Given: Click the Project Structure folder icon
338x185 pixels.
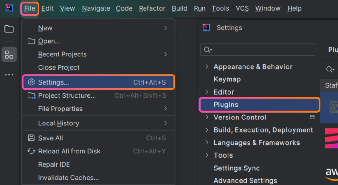Looking at the screenshot, I should pos(31,95).
